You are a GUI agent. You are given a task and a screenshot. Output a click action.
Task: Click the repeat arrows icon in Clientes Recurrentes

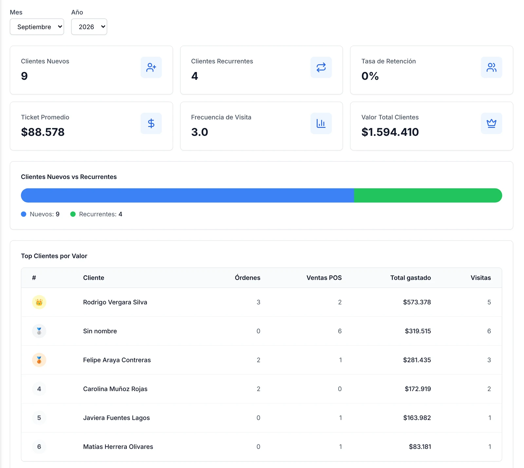321,67
